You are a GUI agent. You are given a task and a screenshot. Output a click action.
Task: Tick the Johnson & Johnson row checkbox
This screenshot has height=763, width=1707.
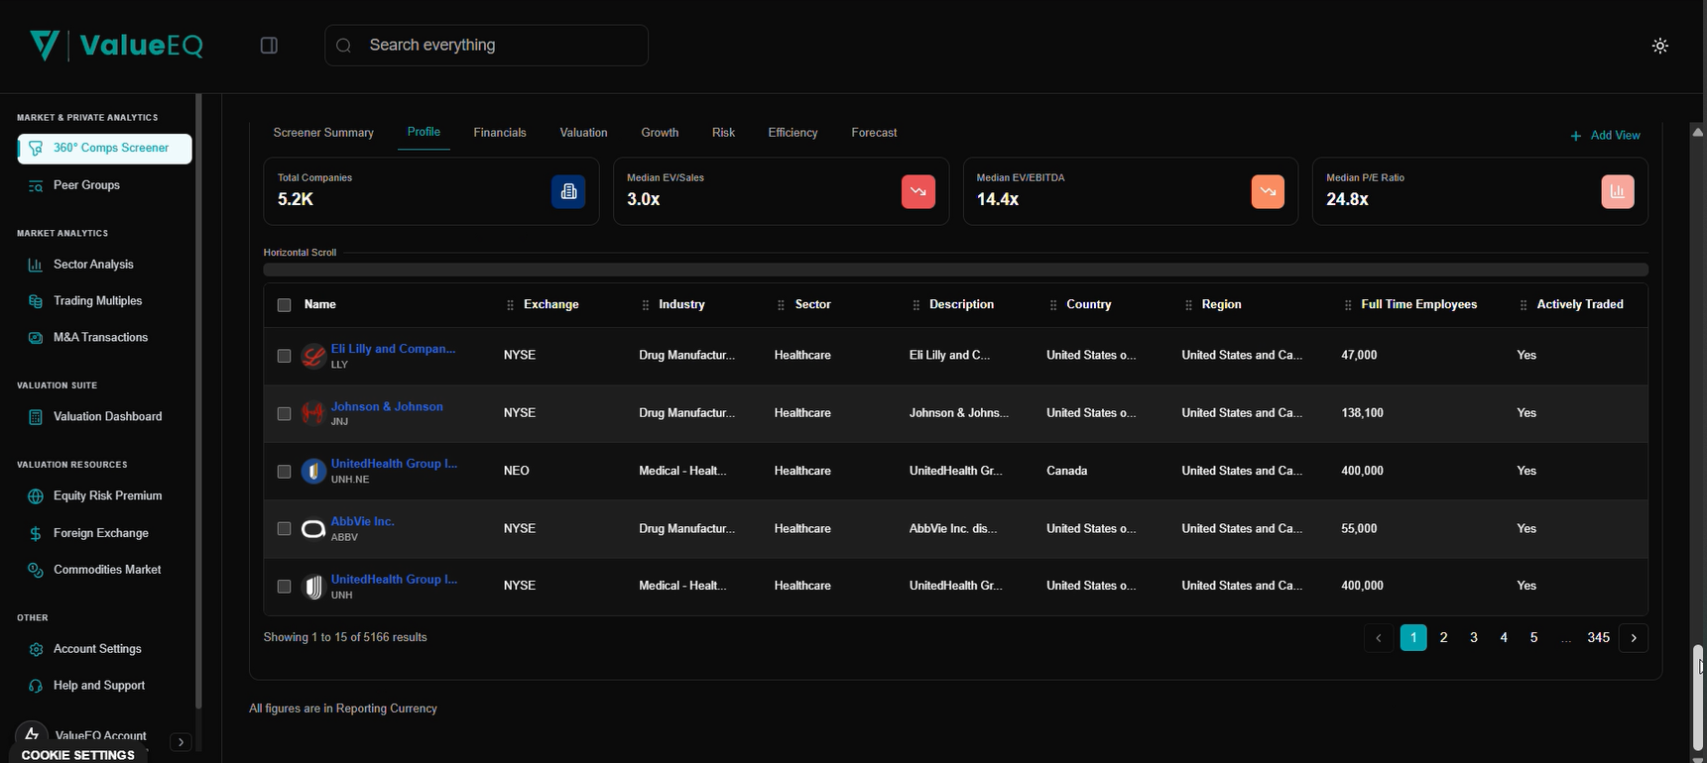(x=285, y=413)
